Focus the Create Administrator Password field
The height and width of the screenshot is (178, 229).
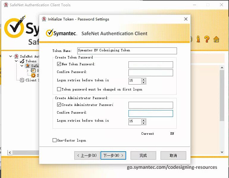point(151,105)
